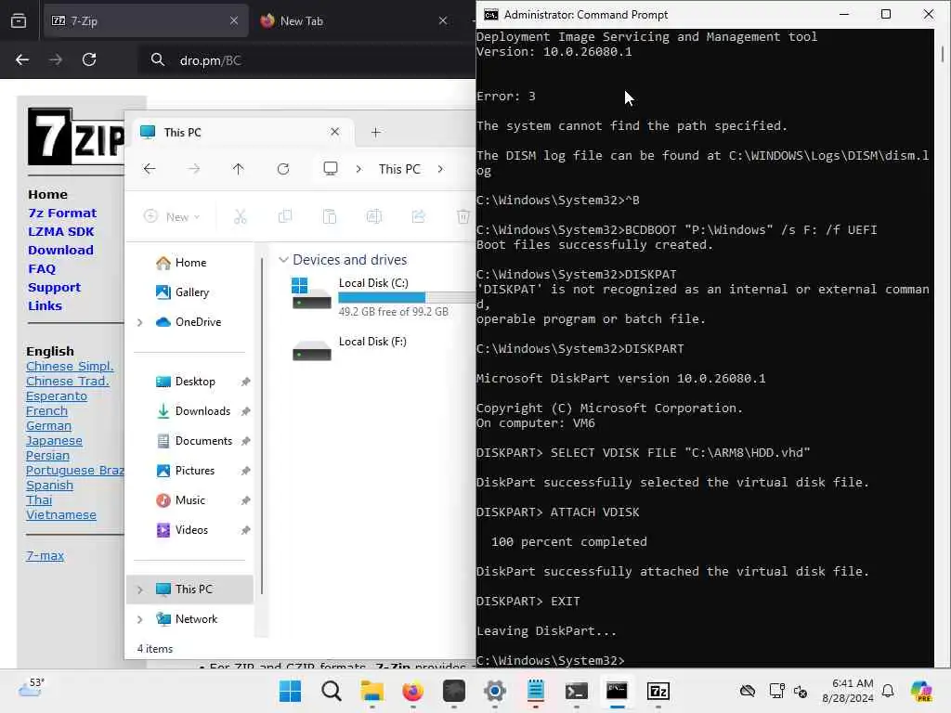Expand the This PC tree node
The height and width of the screenshot is (713, 951).
click(x=140, y=590)
